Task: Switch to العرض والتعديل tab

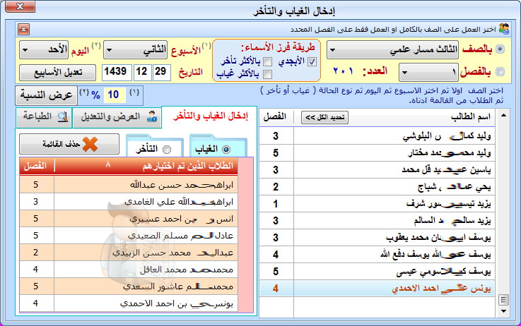Action: click(117, 117)
